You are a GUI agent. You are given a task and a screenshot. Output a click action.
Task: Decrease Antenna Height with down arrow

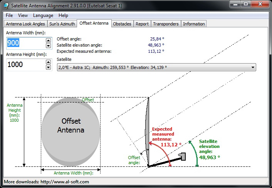click(x=48, y=67)
